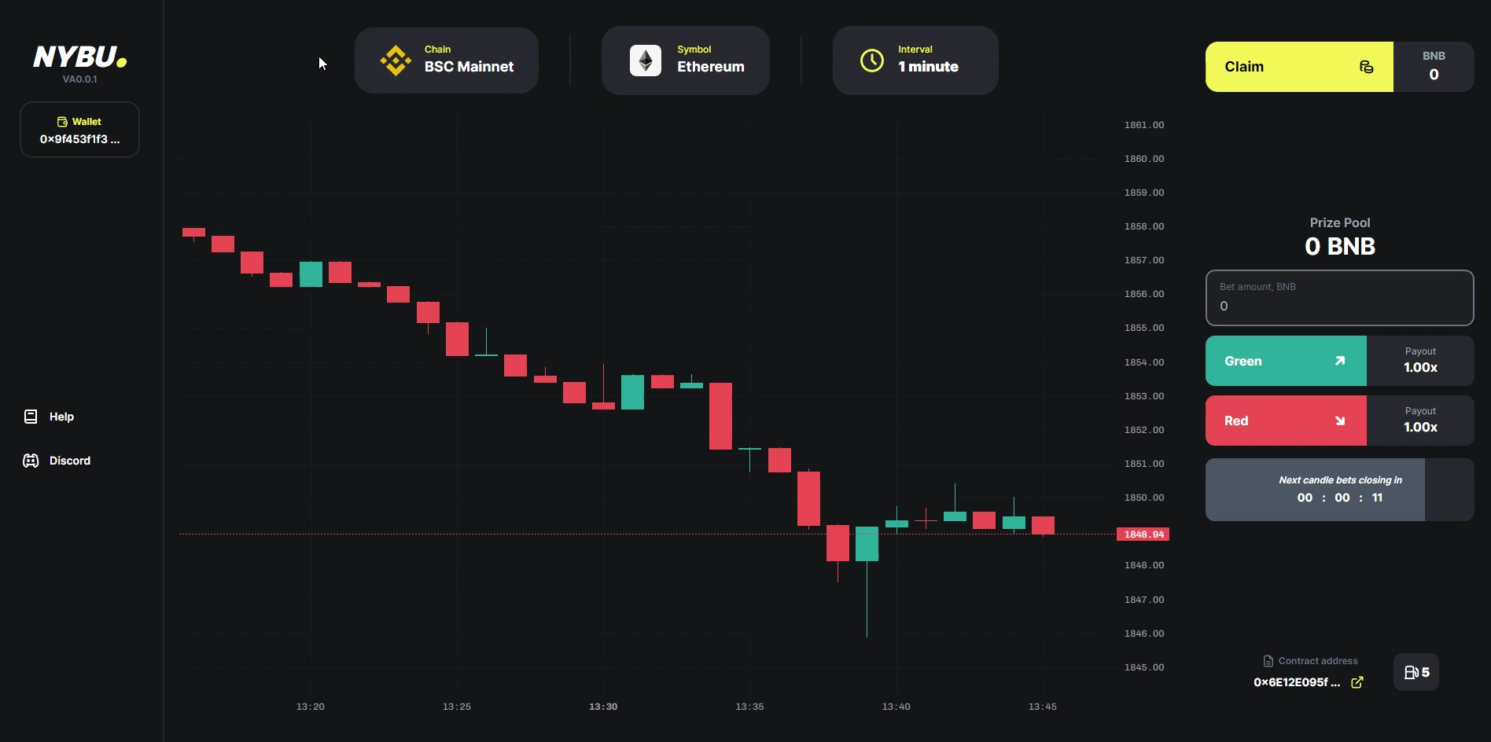The image size is (1491, 742).
Task: Open the Help menu item
Action: pyautogui.click(x=61, y=417)
